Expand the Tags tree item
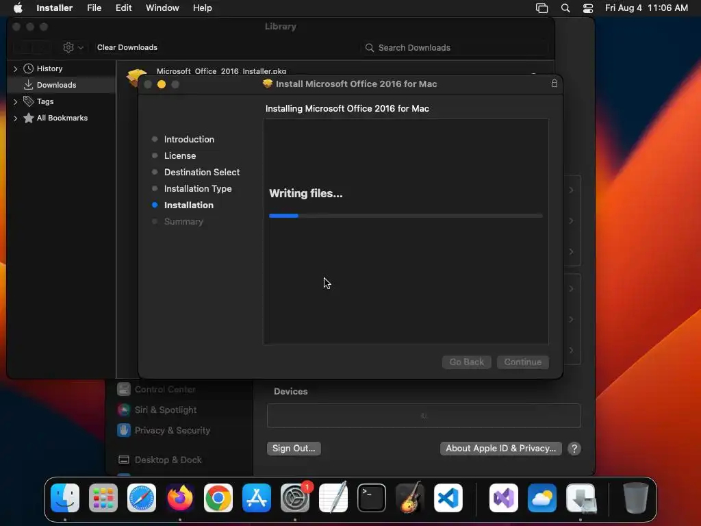Viewport: 701px width, 526px height. (x=15, y=101)
